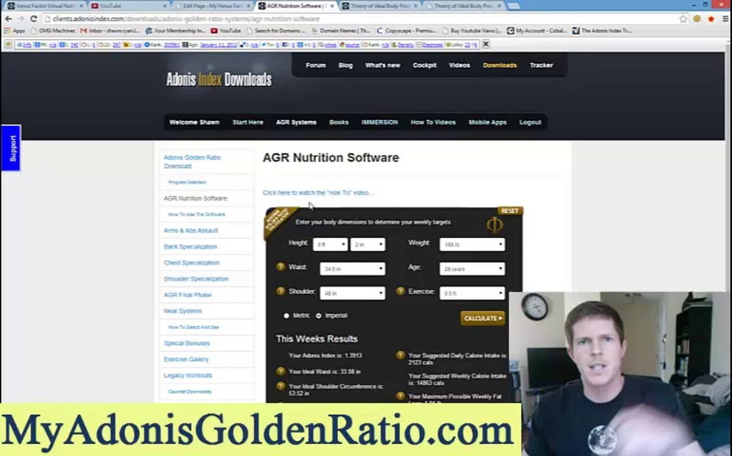The image size is (732, 456).
Task: Open the Mobile Apps menu item
Action: [487, 122]
